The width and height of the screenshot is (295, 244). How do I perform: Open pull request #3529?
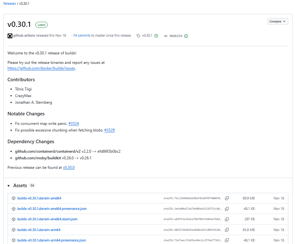pos(109,130)
